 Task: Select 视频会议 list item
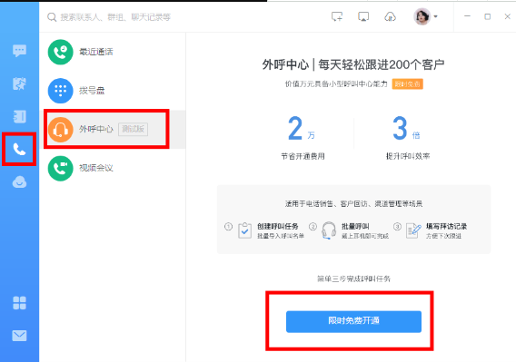click(x=113, y=169)
